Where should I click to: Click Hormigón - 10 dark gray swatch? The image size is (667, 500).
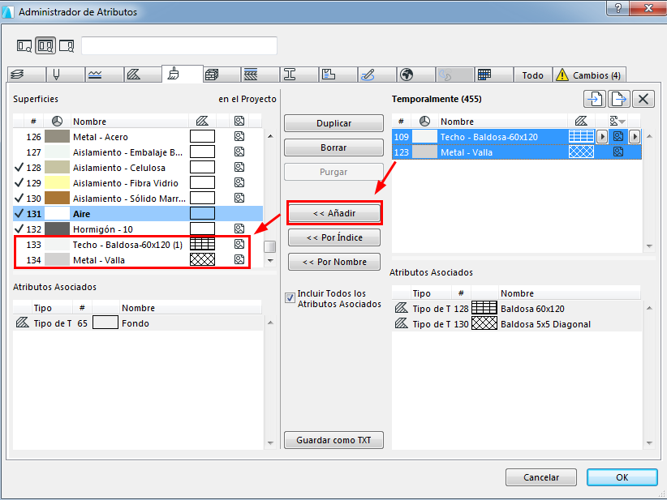57,229
